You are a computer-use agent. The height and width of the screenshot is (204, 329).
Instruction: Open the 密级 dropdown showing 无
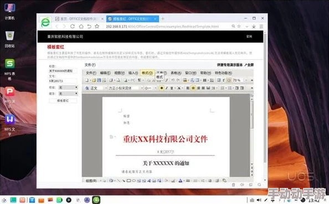coord(68,87)
